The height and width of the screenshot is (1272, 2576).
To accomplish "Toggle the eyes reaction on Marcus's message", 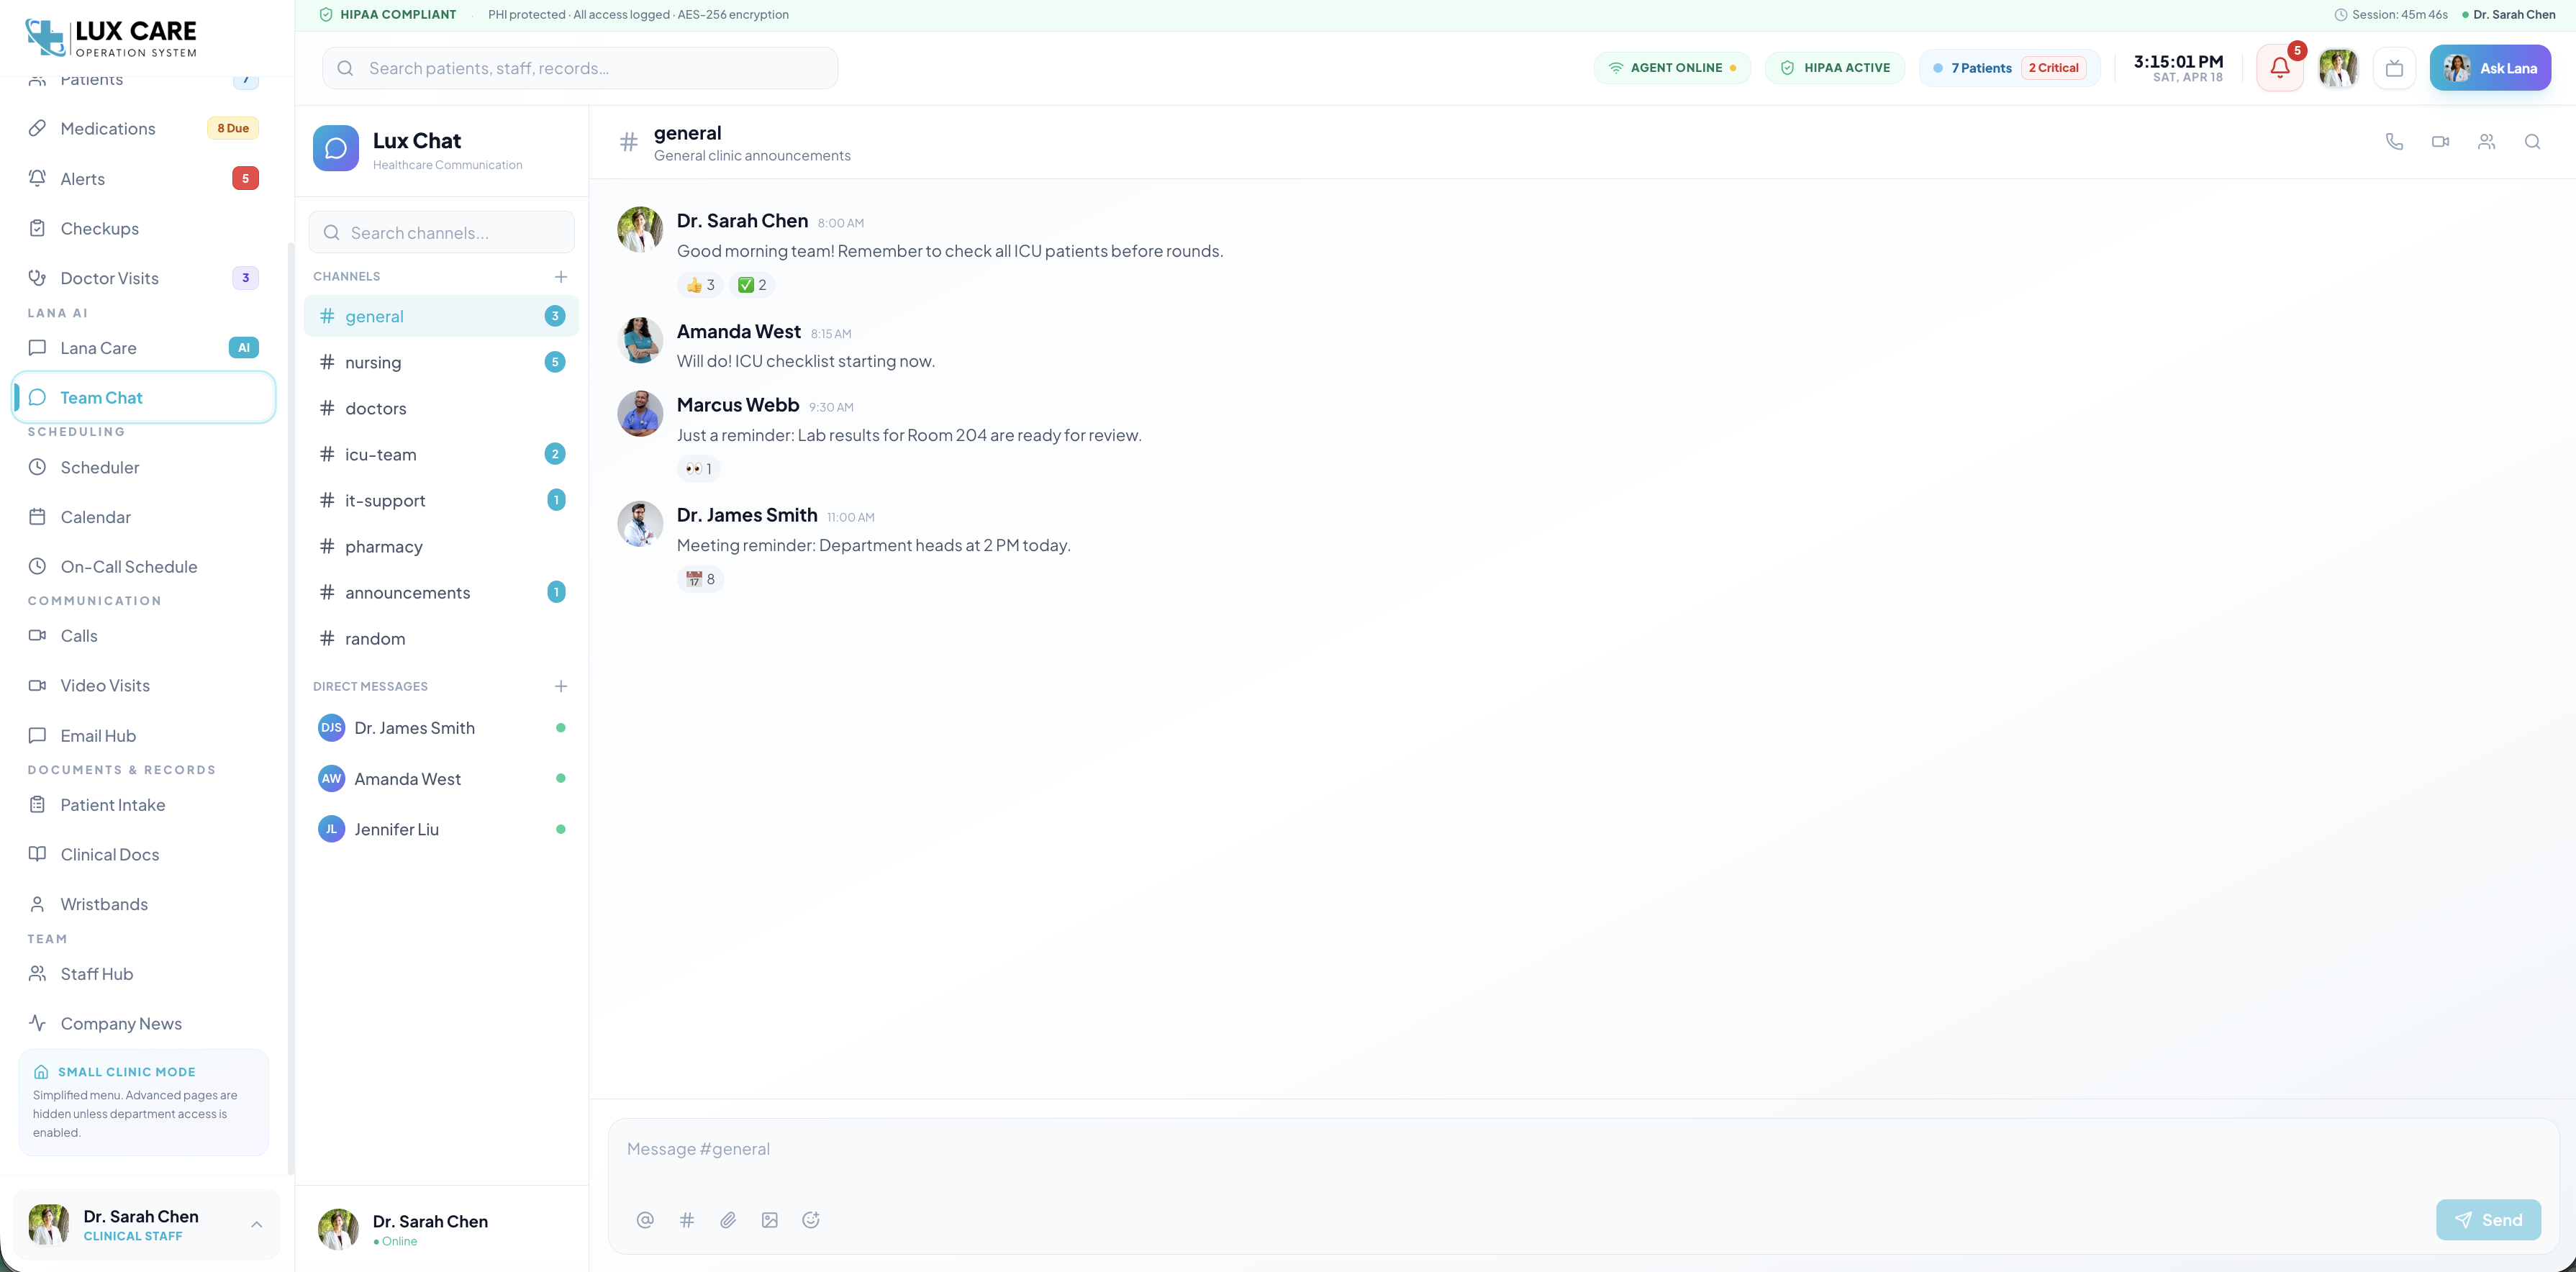I will (x=699, y=469).
